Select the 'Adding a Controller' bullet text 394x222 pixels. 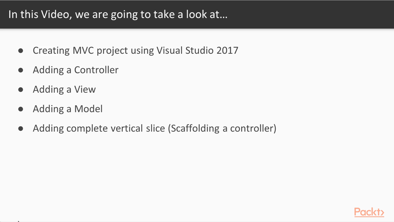click(76, 70)
